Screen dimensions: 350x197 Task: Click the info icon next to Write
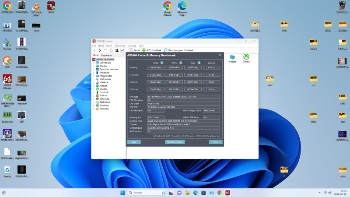coord(181,63)
